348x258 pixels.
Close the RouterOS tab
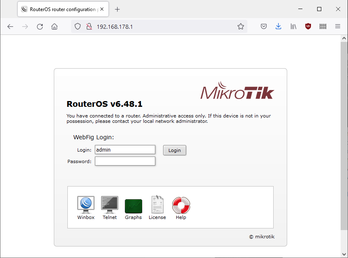102,9
